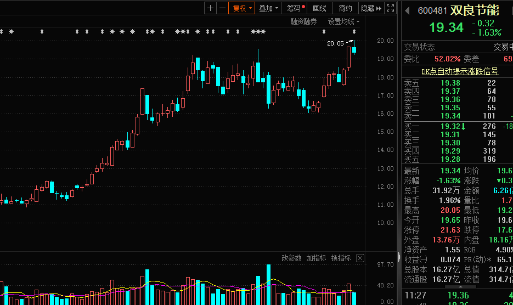Open the DK点自动提示涨跌信号 link
This screenshot has height=305, width=513.
click(460, 71)
